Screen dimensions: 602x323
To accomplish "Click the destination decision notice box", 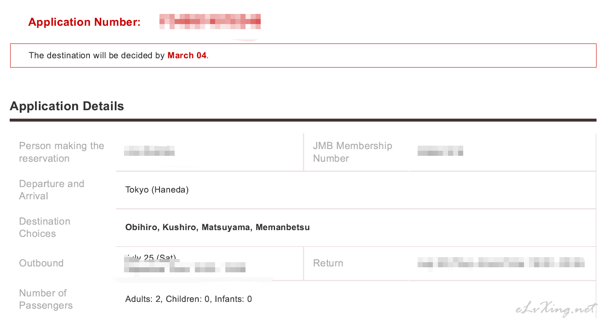I will point(303,55).
